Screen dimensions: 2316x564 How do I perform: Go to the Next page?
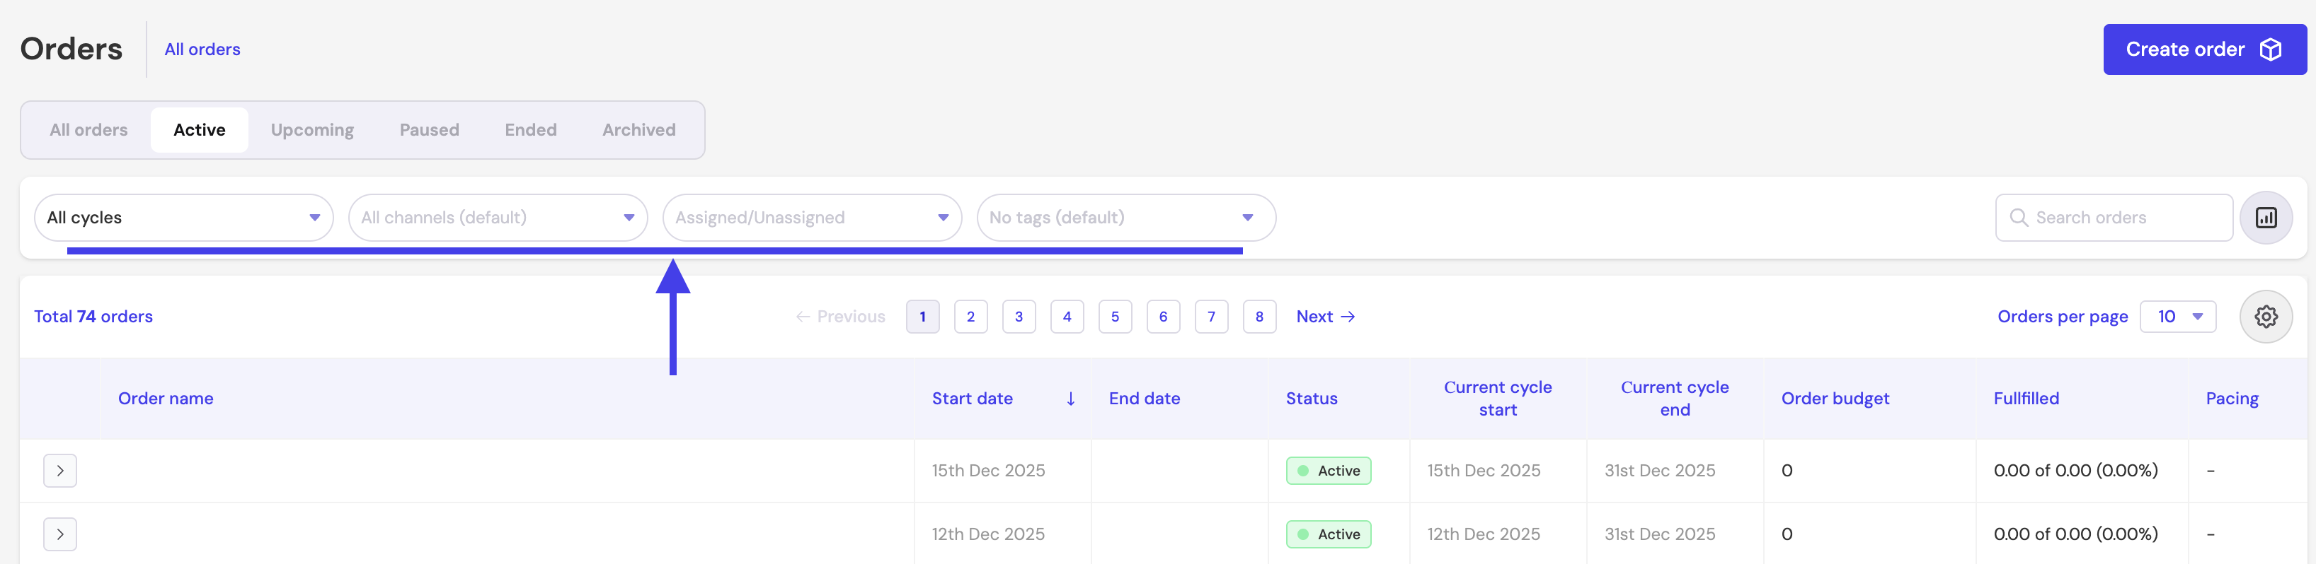[x=1324, y=316]
